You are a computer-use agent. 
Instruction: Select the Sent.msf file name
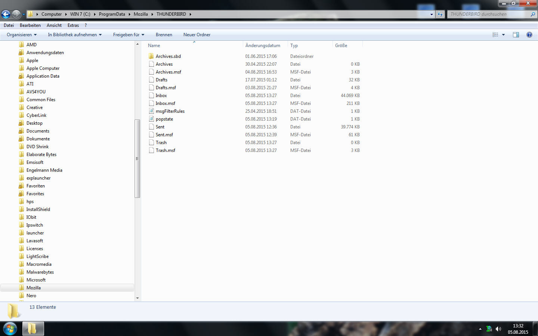(164, 134)
